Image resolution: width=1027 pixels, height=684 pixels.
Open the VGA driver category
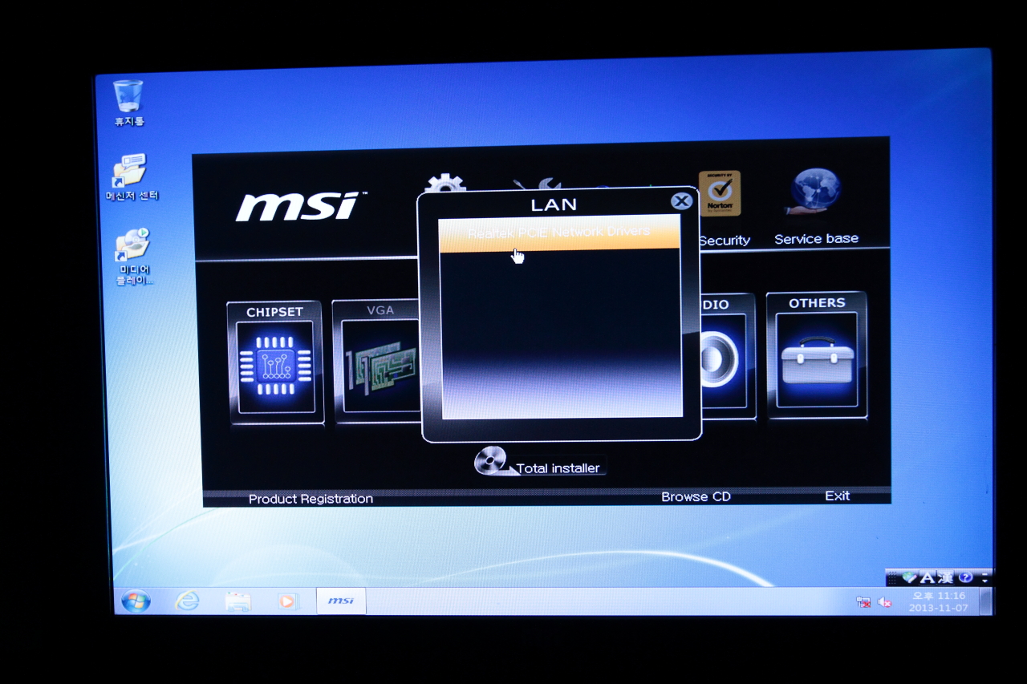pyautogui.click(x=377, y=361)
